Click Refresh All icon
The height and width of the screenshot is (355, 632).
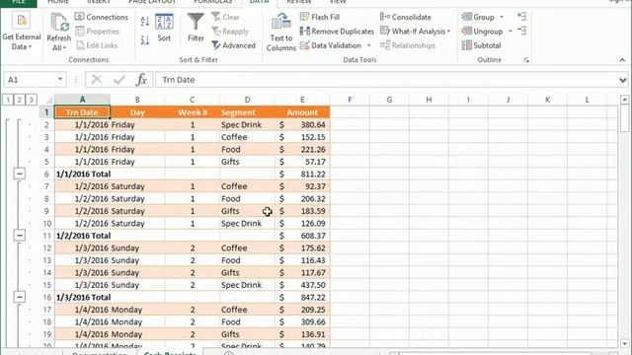pyautogui.click(x=59, y=22)
